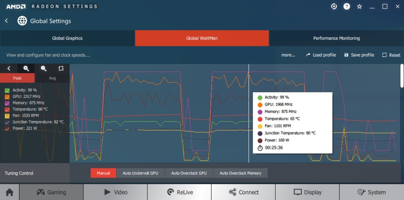The image size is (404, 200).
Task: Click the 00:25:36 timestamp in tooltip
Action: click(273, 148)
